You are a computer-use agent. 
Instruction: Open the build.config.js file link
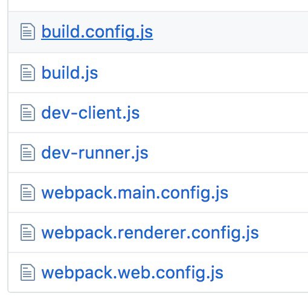(97, 32)
